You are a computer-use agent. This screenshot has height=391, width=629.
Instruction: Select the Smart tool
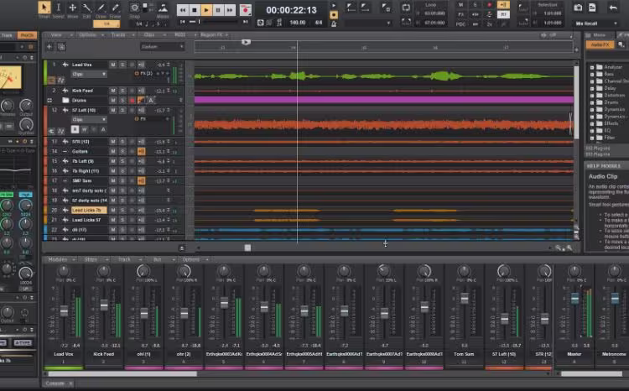point(44,8)
